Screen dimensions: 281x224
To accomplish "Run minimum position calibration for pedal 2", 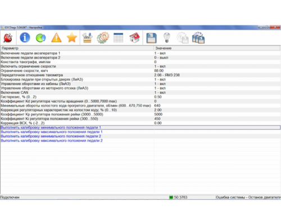I will 51,136.
